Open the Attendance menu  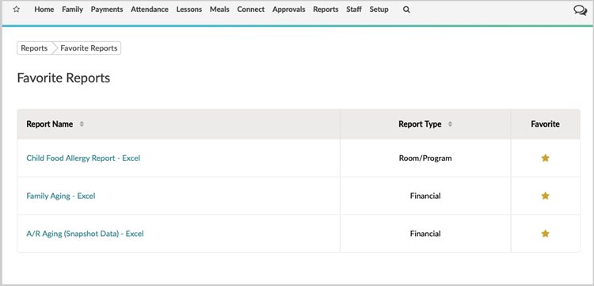(150, 10)
